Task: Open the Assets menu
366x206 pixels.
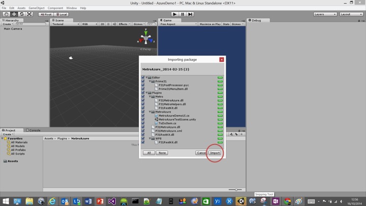Action: point(21,8)
